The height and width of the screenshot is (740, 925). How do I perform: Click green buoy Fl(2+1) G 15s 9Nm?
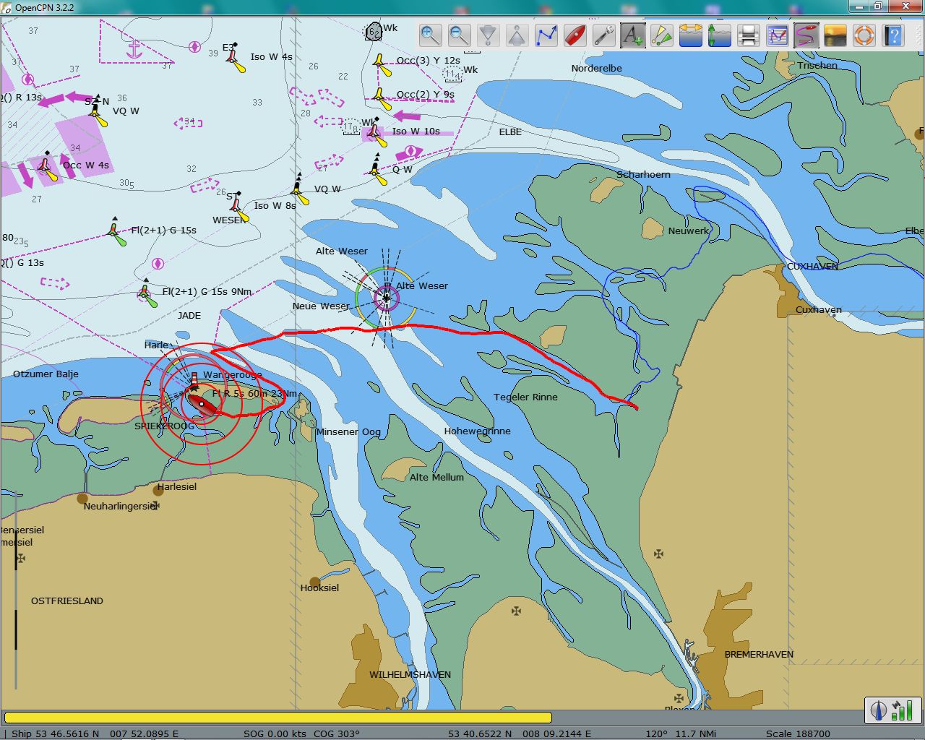point(147,293)
